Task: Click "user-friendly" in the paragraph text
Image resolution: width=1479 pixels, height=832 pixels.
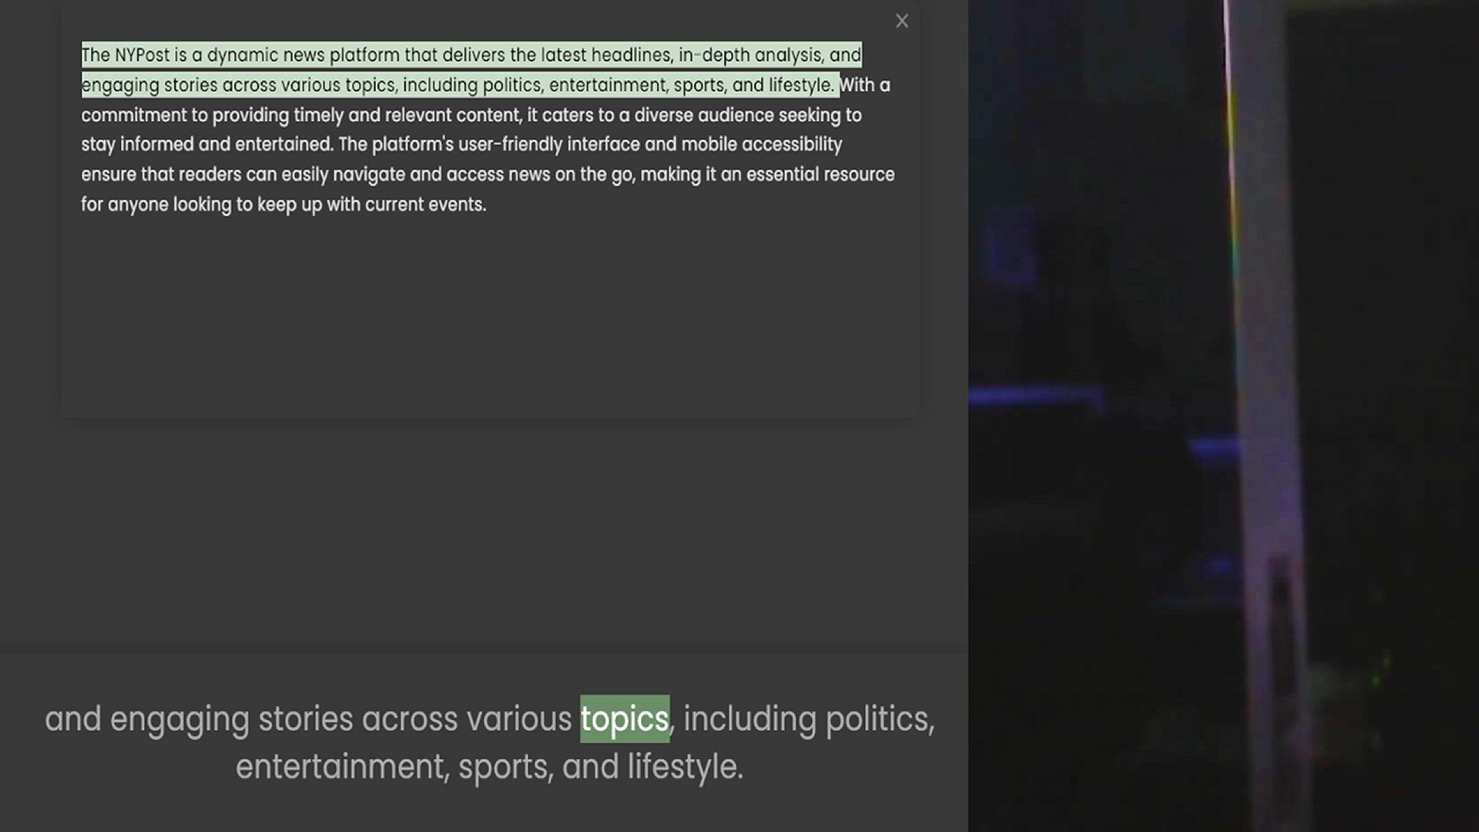Action: click(510, 145)
